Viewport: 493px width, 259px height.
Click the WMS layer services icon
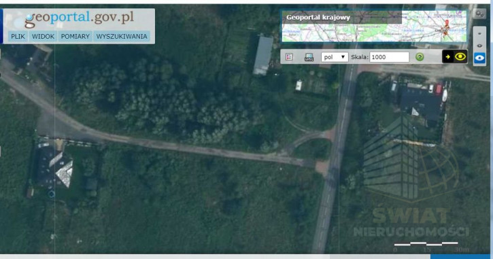(x=309, y=57)
